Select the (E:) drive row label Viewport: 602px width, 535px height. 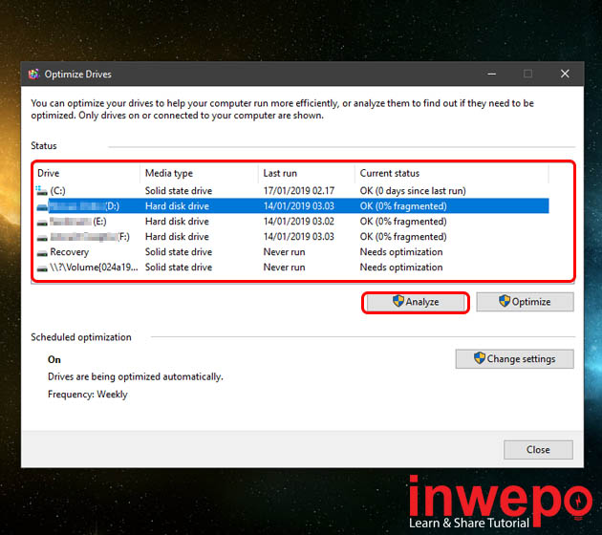pyautogui.click(x=78, y=222)
